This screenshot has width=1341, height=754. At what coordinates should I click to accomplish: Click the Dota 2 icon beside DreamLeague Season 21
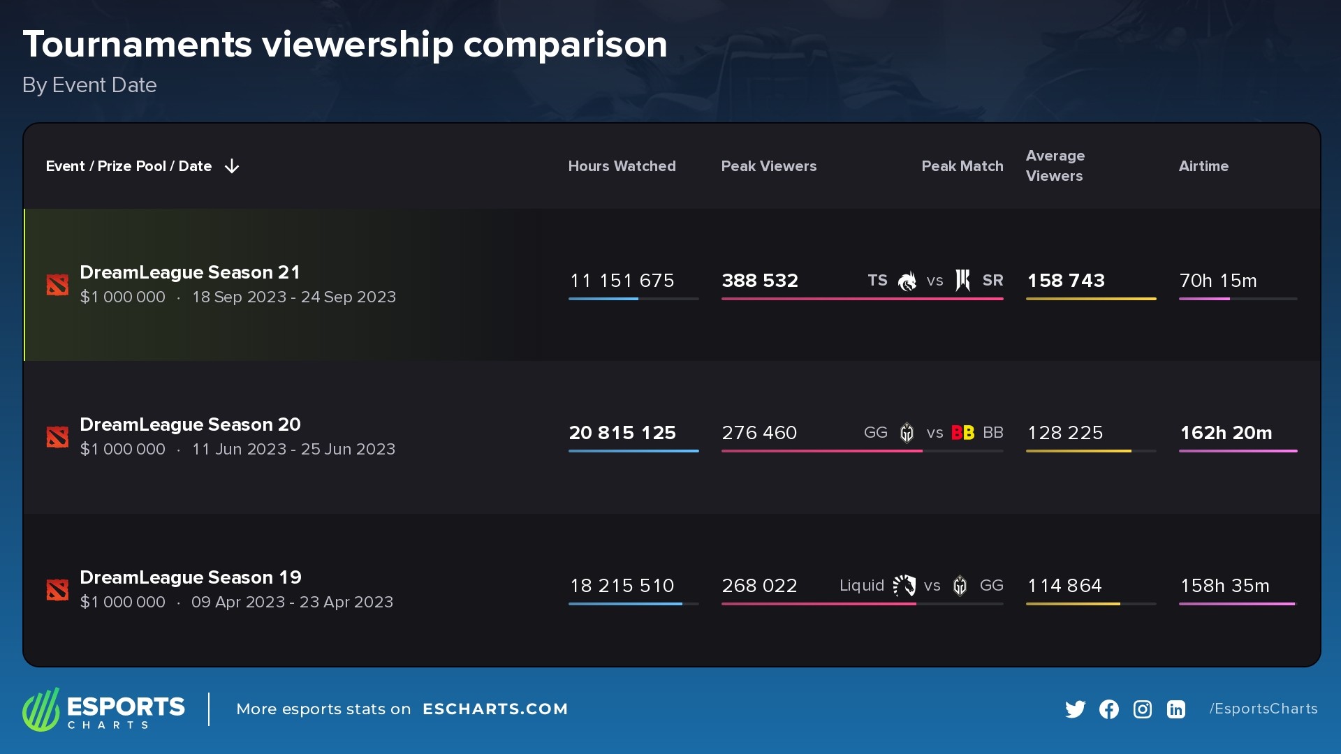[58, 285]
